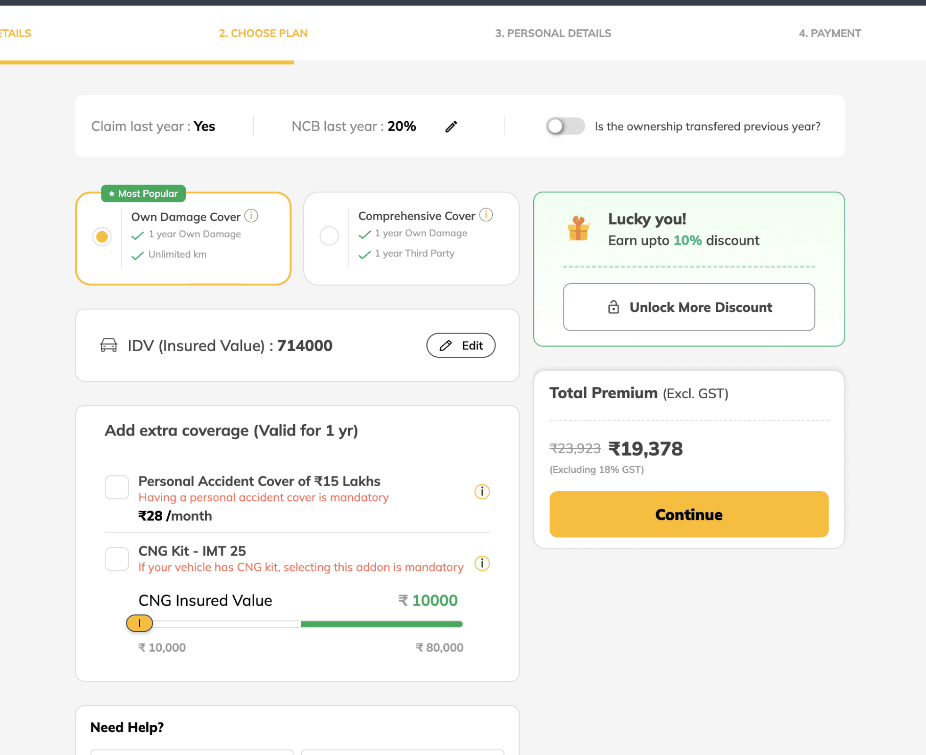Click Personal Accident Cover info icon

point(482,492)
